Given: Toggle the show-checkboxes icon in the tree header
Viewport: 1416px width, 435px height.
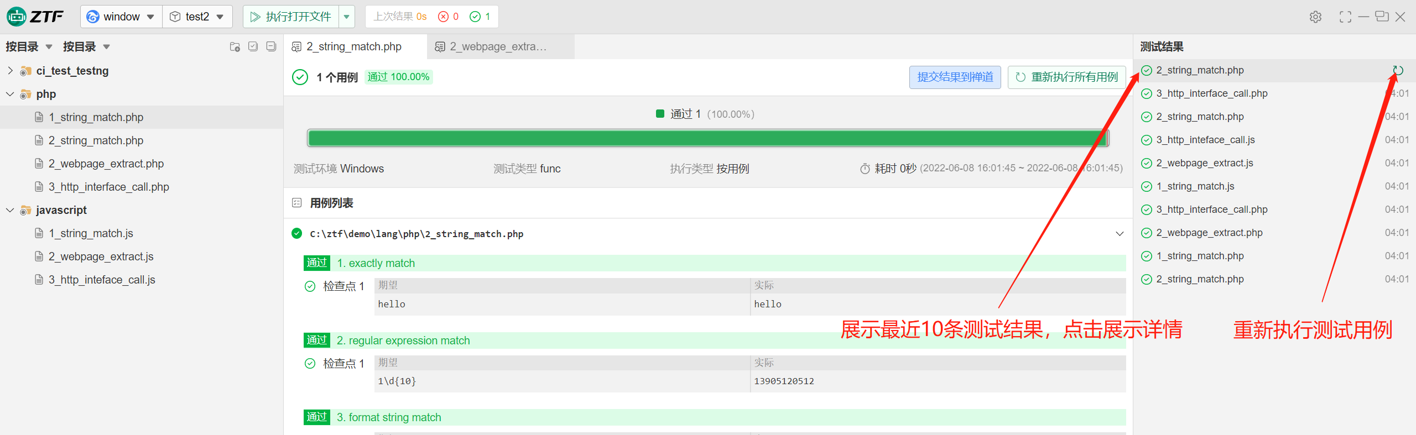Looking at the screenshot, I should (253, 47).
